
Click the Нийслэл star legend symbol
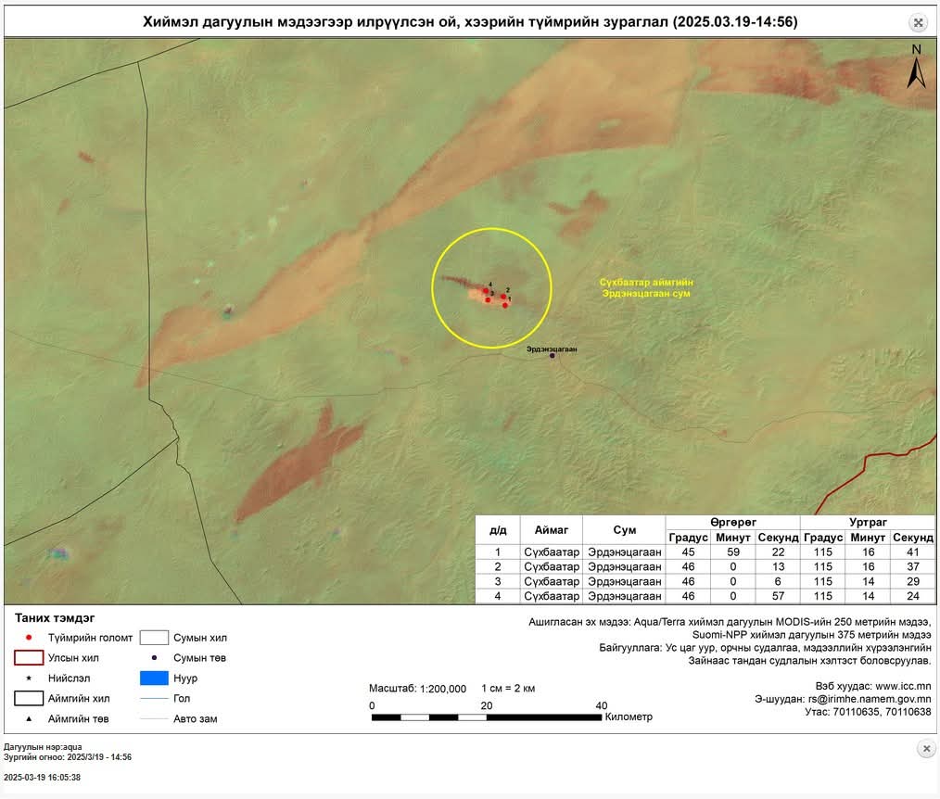(30, 679)
